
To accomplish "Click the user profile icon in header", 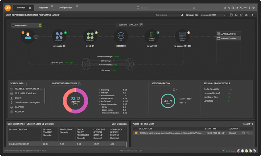I will [x=225, y=8].
